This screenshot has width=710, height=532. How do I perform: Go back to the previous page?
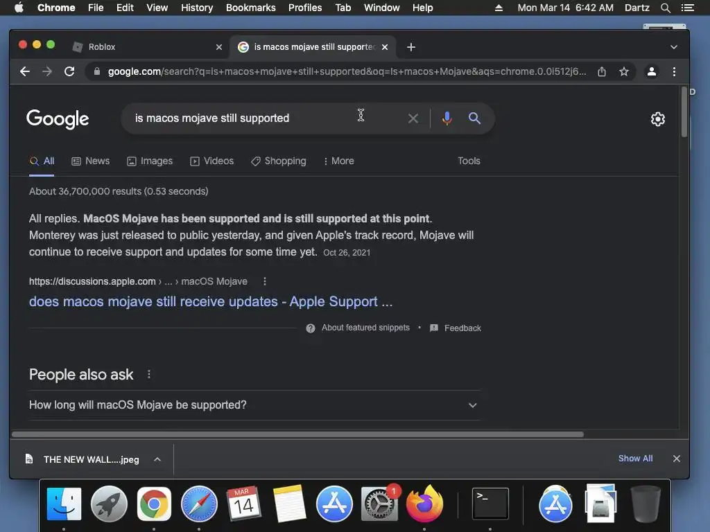(x=25, y=71)
